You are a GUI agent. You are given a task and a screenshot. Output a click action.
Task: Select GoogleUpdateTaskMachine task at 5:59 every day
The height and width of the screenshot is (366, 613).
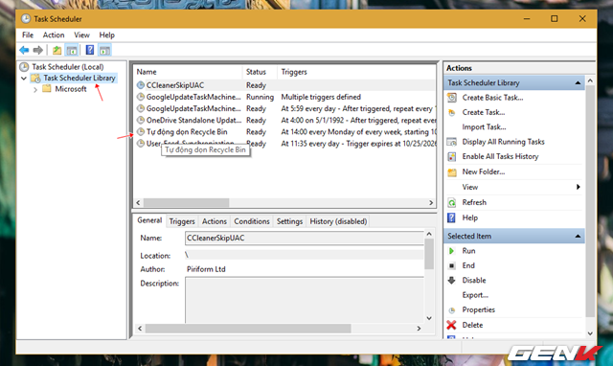285,108
